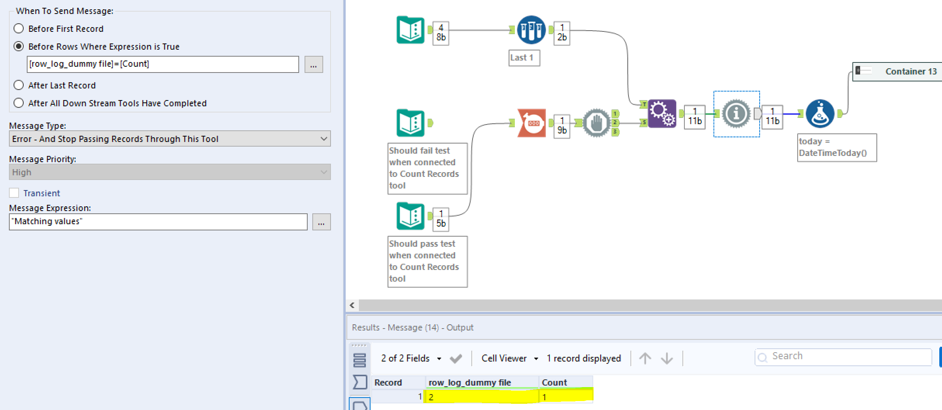Expand the "2 of 2 Fields" dropdown
This screenshot has width=942, height=410.
tap(439, 358)
